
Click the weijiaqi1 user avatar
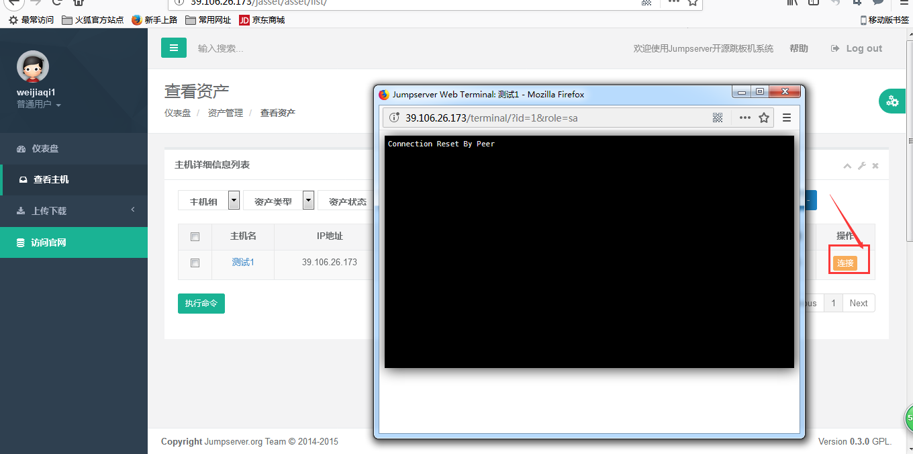pos(33,66)
